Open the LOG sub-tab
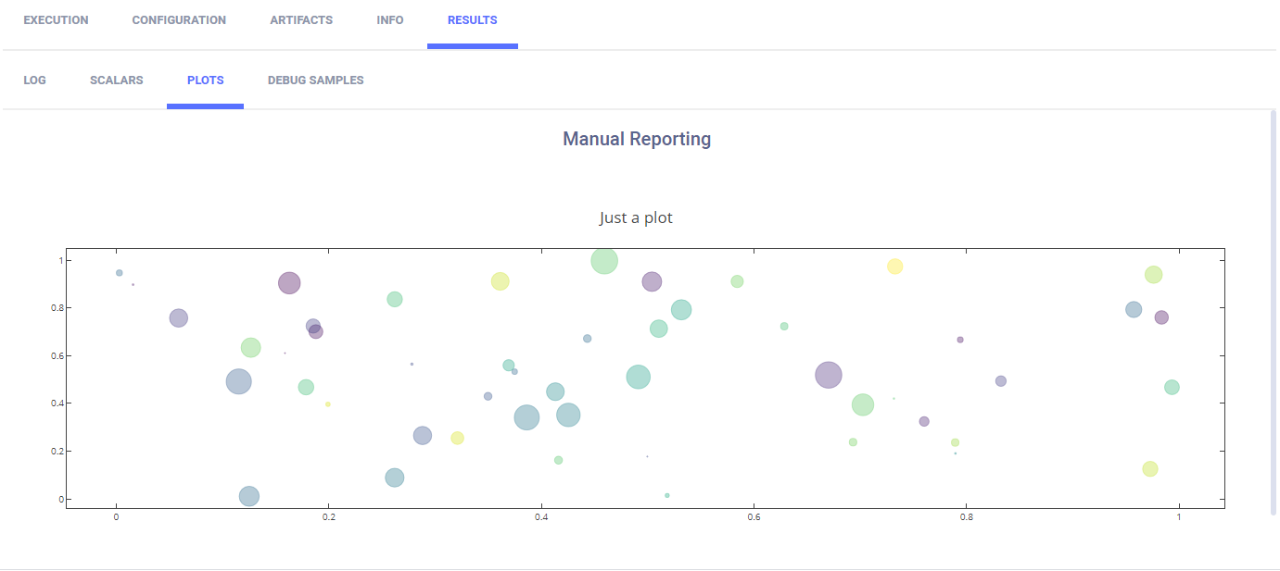1280x571 pixels. [x=34, y=81]
